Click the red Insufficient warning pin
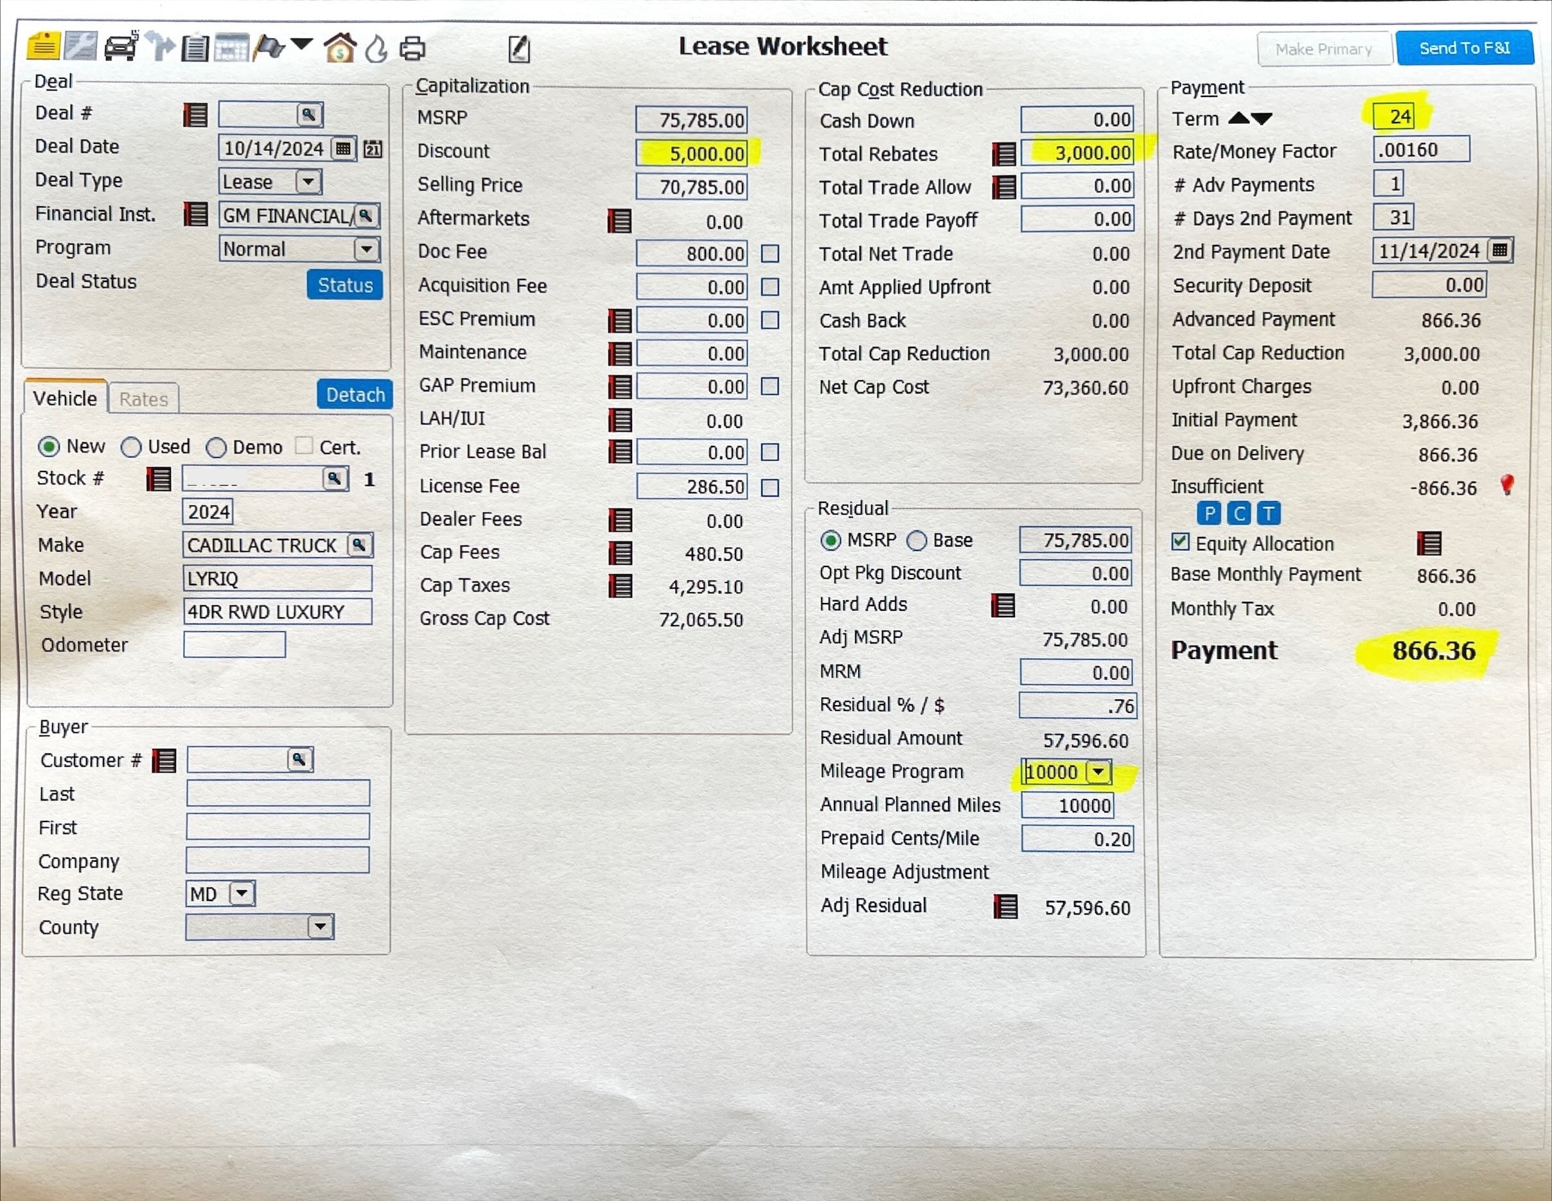 pyautogui.click(x=1506, y=486)
